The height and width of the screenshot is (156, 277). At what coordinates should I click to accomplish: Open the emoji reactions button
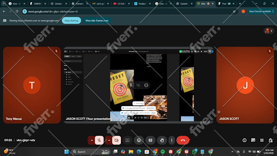click(x=139, y=140)
